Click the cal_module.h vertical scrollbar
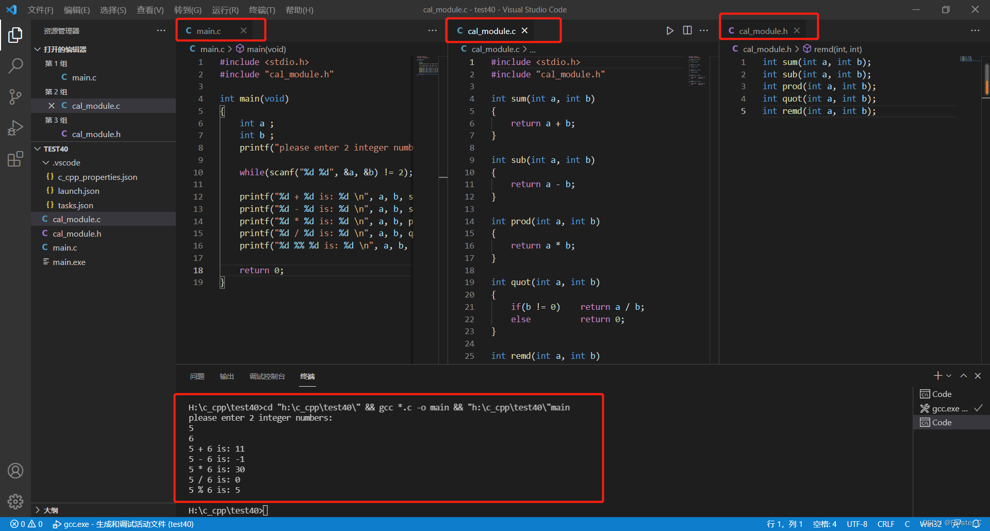The width and height of the screenshot is (990, 531). pyautogui.click(x=986, y=79)
